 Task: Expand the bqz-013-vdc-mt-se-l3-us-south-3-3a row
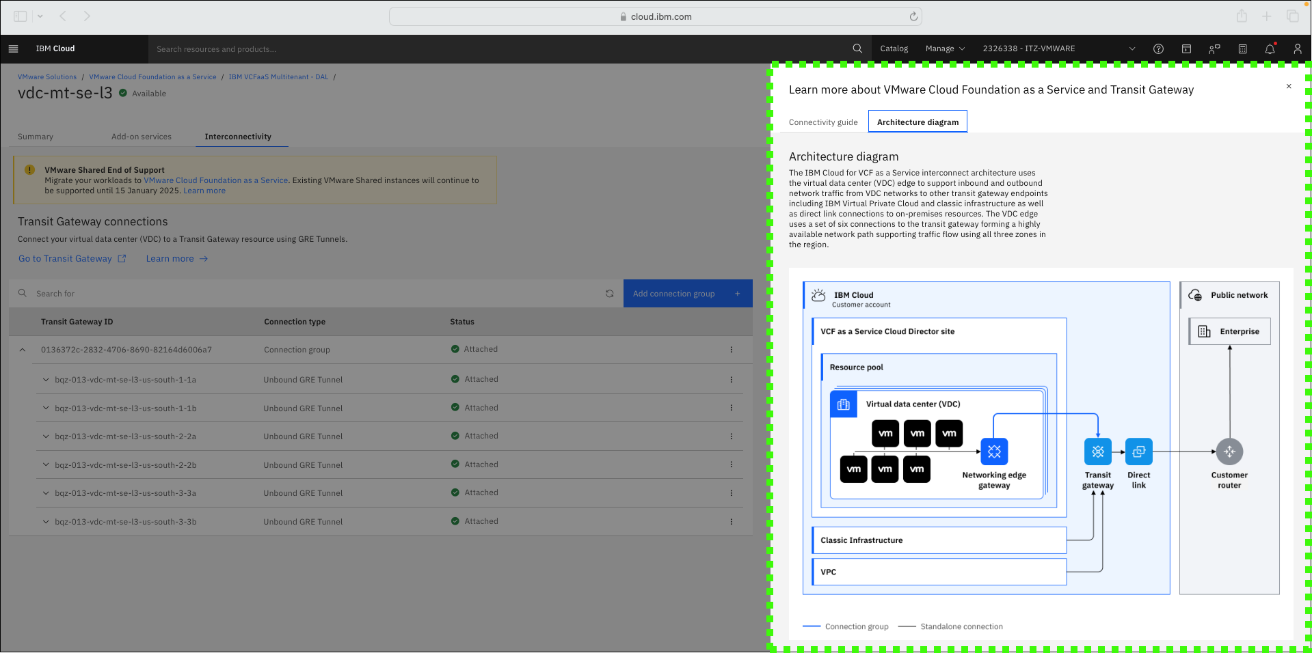[x=46, y=493]
